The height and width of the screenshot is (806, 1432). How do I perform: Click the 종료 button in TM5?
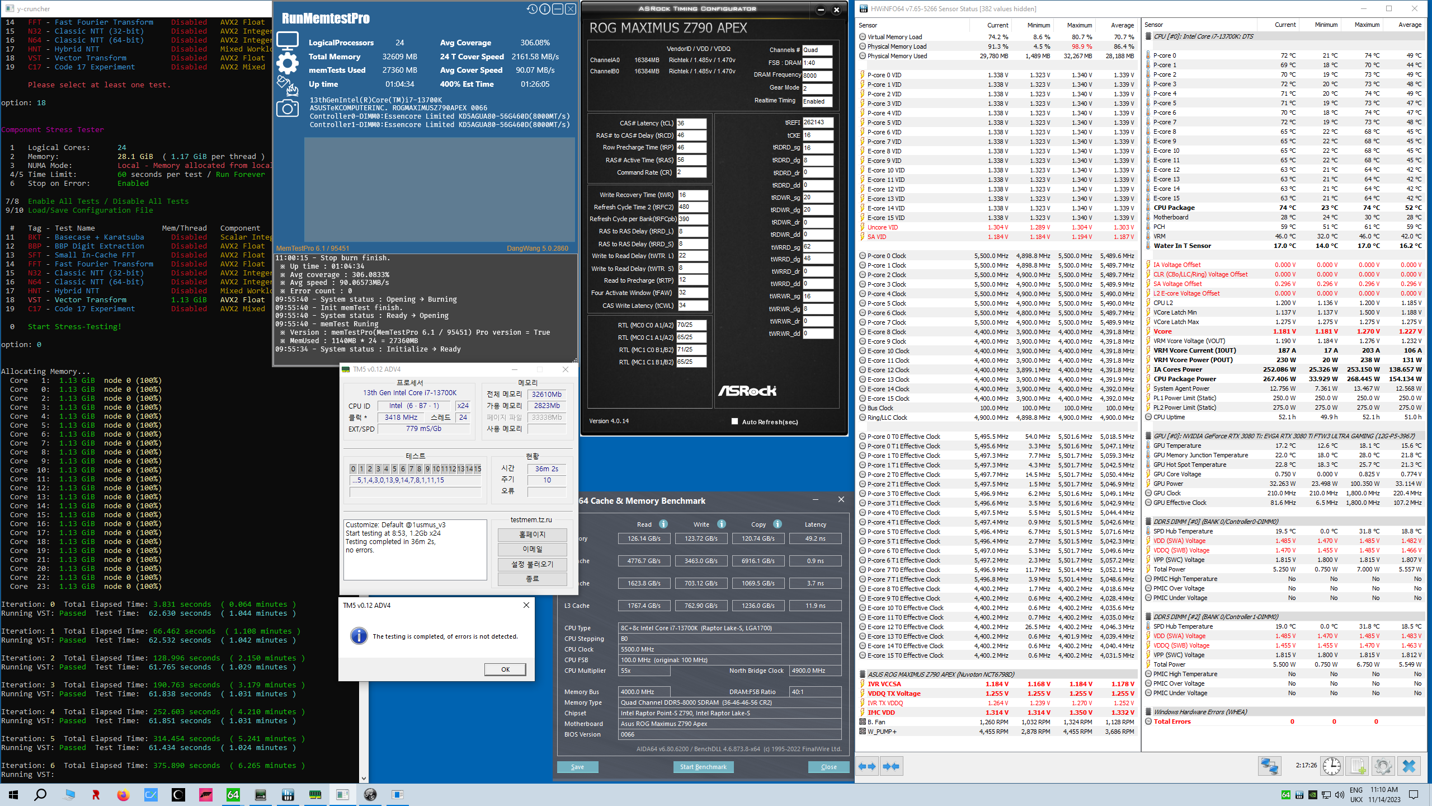[532, 579]
